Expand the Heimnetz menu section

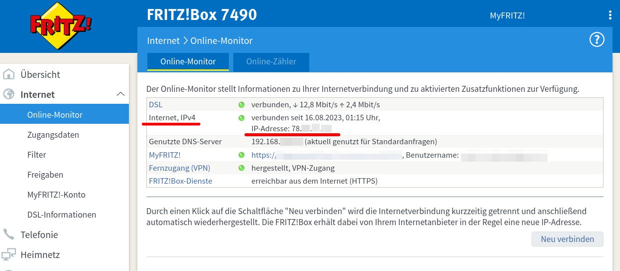click(40, 255)
